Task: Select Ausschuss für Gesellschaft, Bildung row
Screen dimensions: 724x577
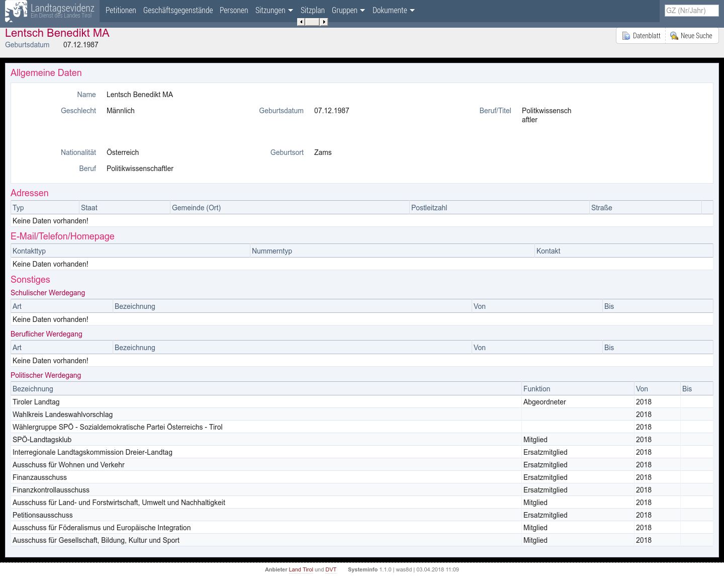Action: 362,540
